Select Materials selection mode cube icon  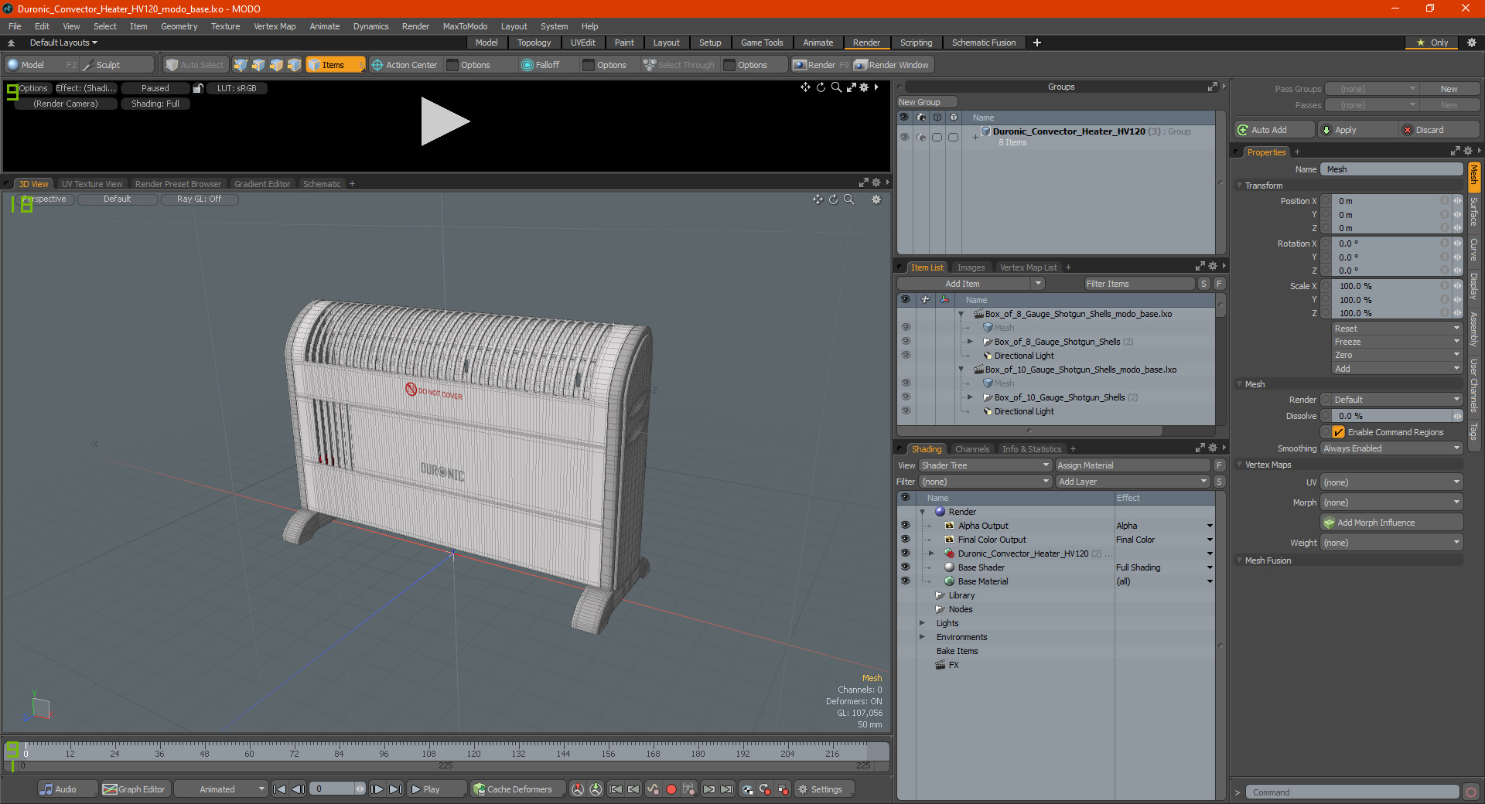294,65
